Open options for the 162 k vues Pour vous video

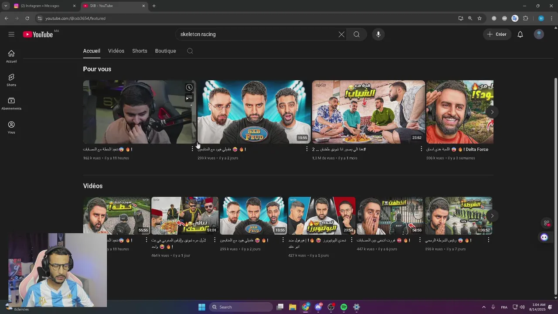click(192, 149)
